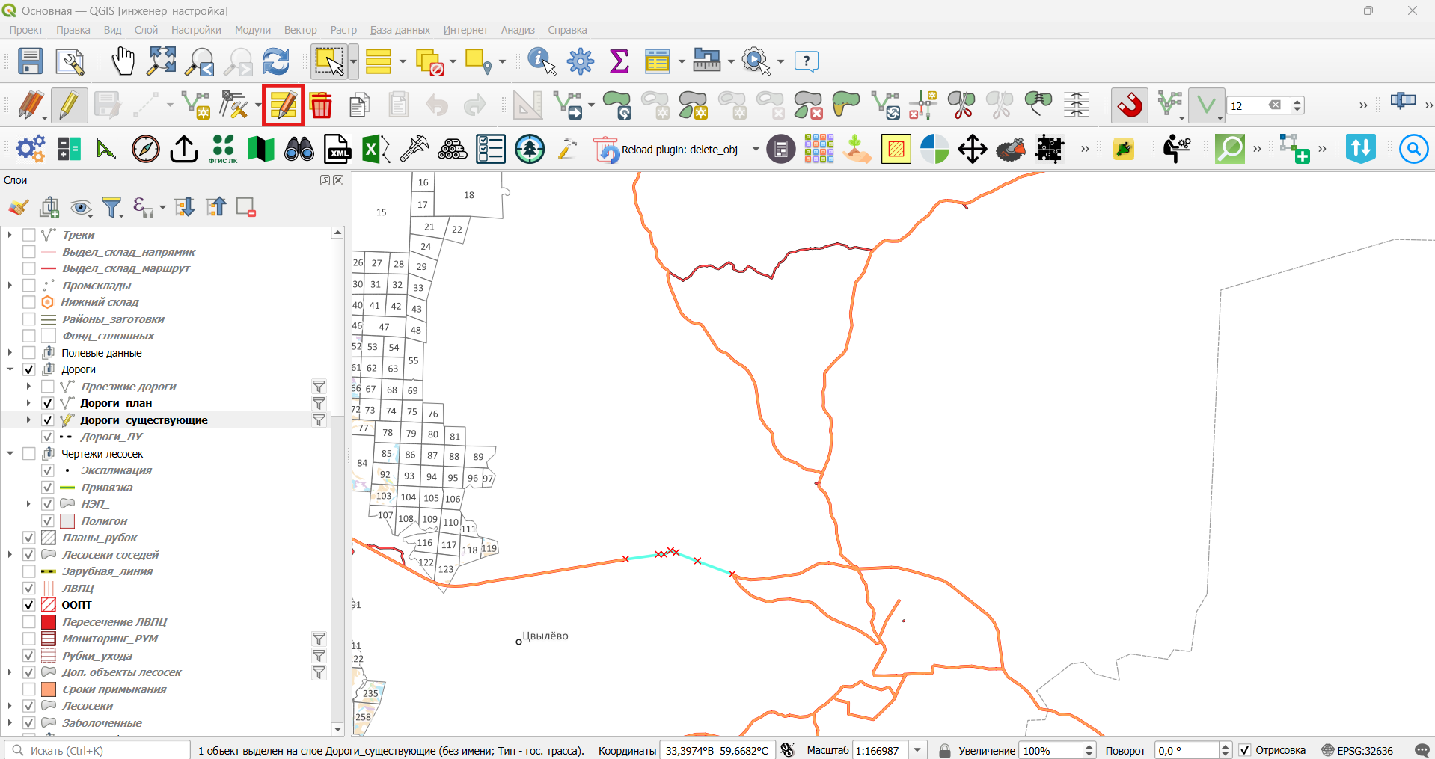Collapse the Дороги group
The image size is (1435, 759).
pyautogui.click(x=10, y=369)
